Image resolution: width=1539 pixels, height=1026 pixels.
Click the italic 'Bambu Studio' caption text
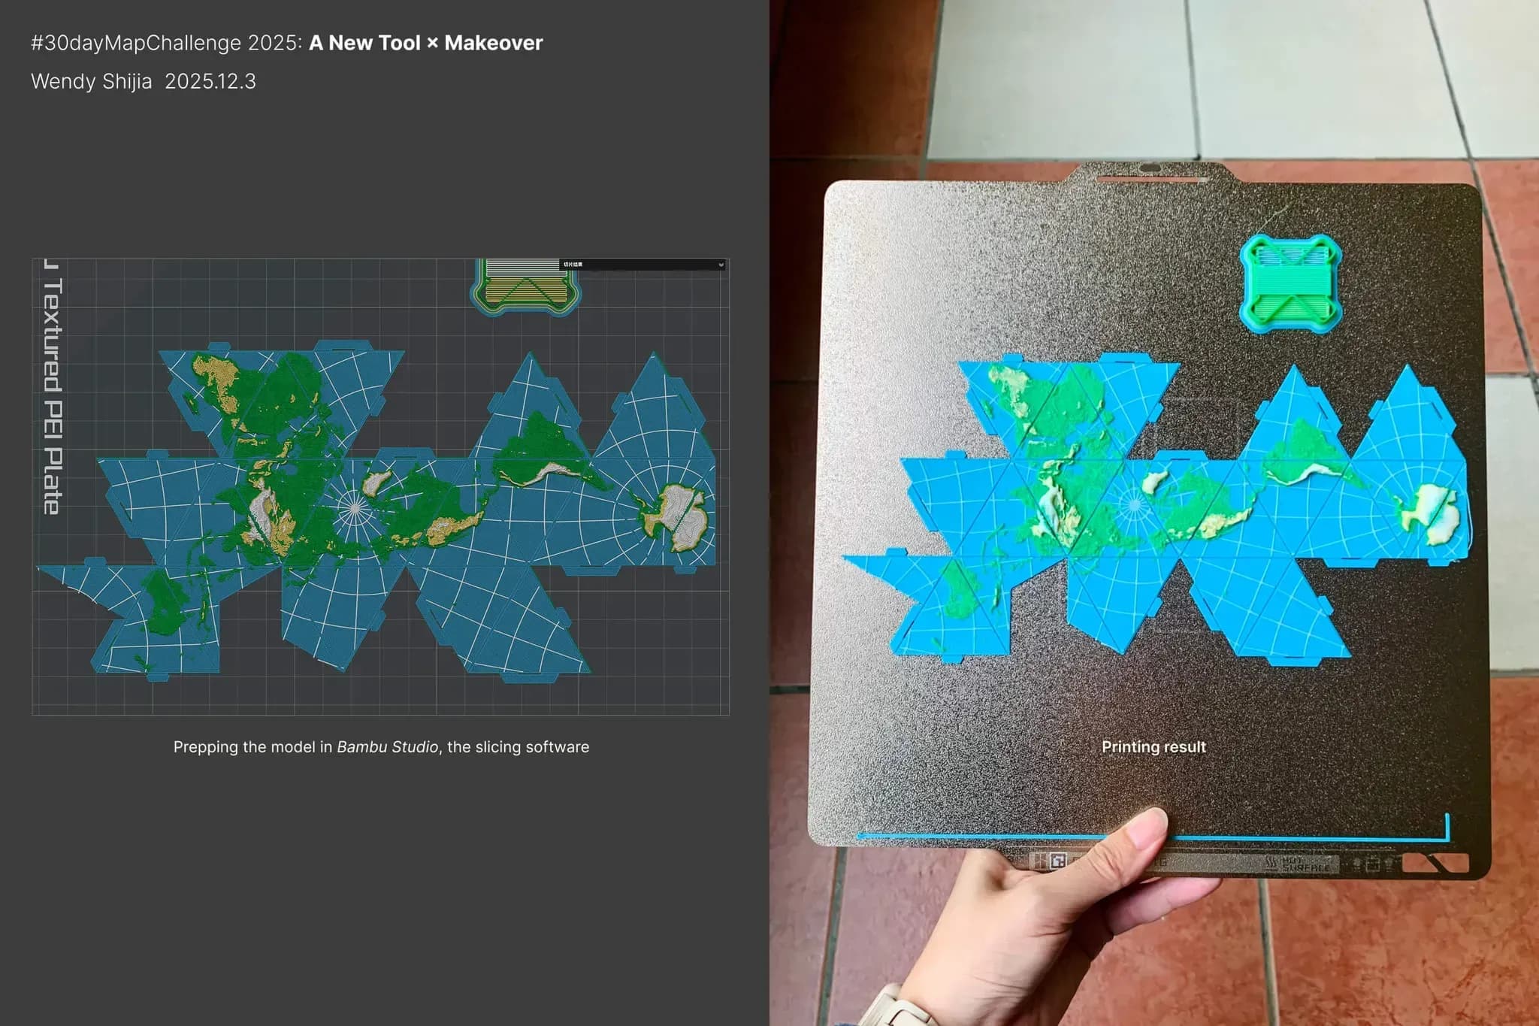pyautogui.click(x=387, y=747)
